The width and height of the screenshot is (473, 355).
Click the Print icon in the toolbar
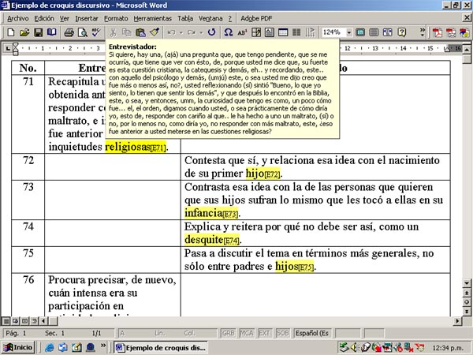(69, 32)
